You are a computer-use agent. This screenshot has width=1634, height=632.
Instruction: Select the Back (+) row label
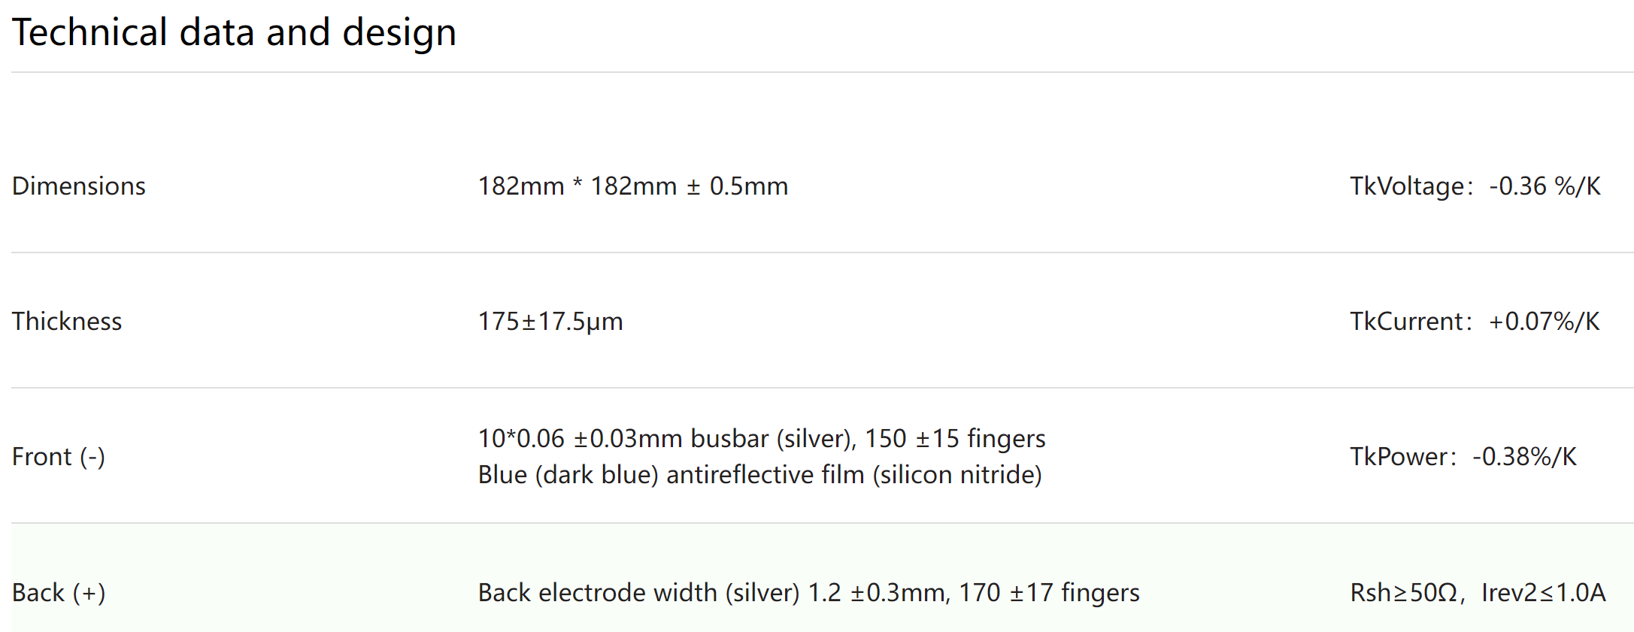click(x=59, y=592)
